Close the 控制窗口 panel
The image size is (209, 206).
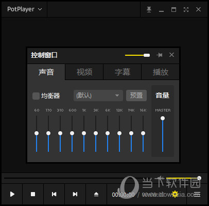click(x=171, y=55)
